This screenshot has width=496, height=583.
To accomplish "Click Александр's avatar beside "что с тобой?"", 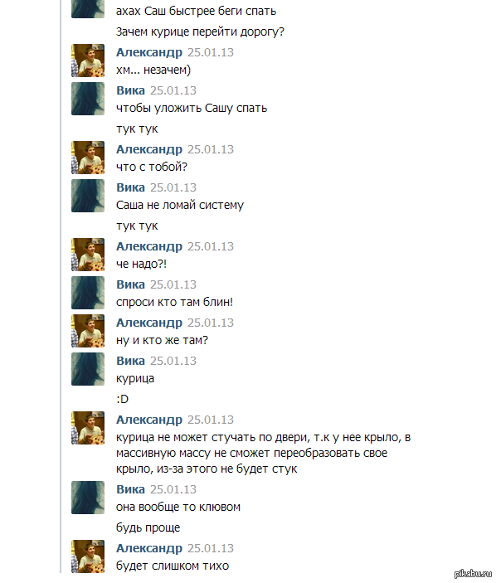I will 88,158.
